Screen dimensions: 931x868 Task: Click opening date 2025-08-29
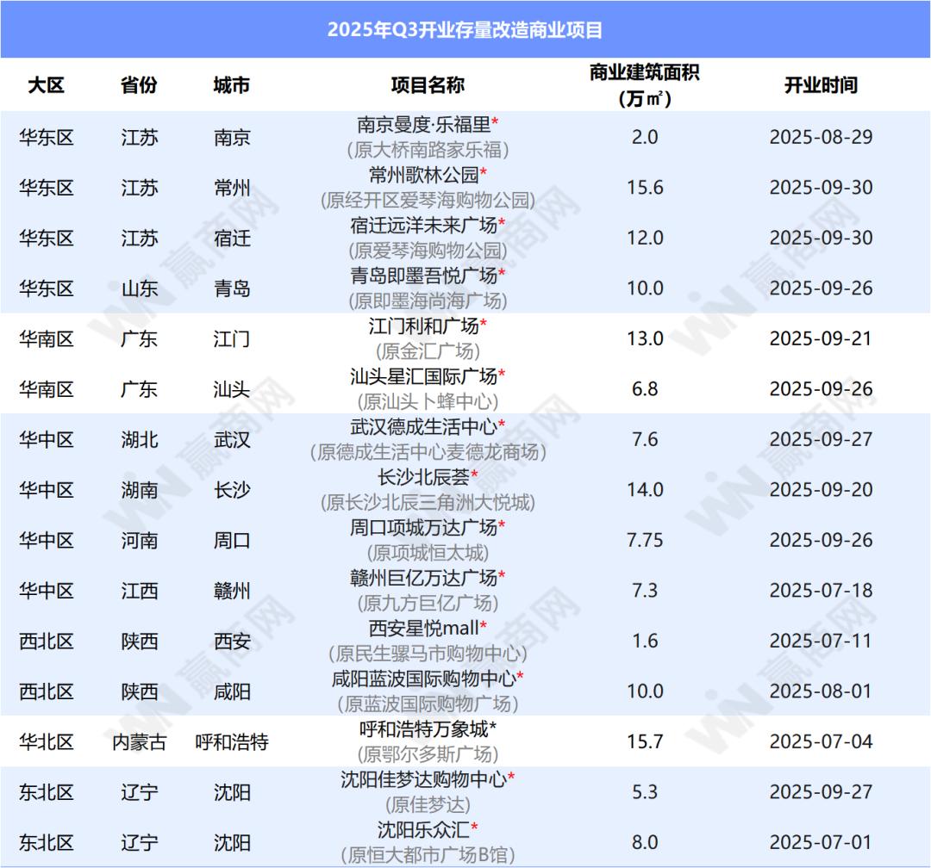(x=822, y=138)
